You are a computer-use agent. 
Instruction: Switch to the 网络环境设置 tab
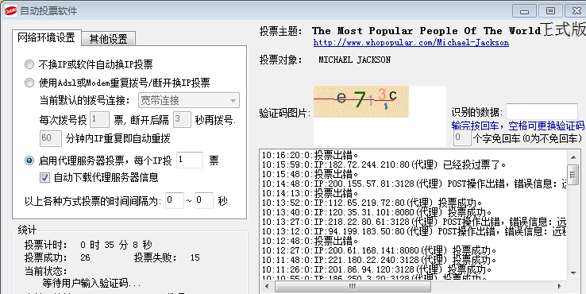(x=46, y=37)
